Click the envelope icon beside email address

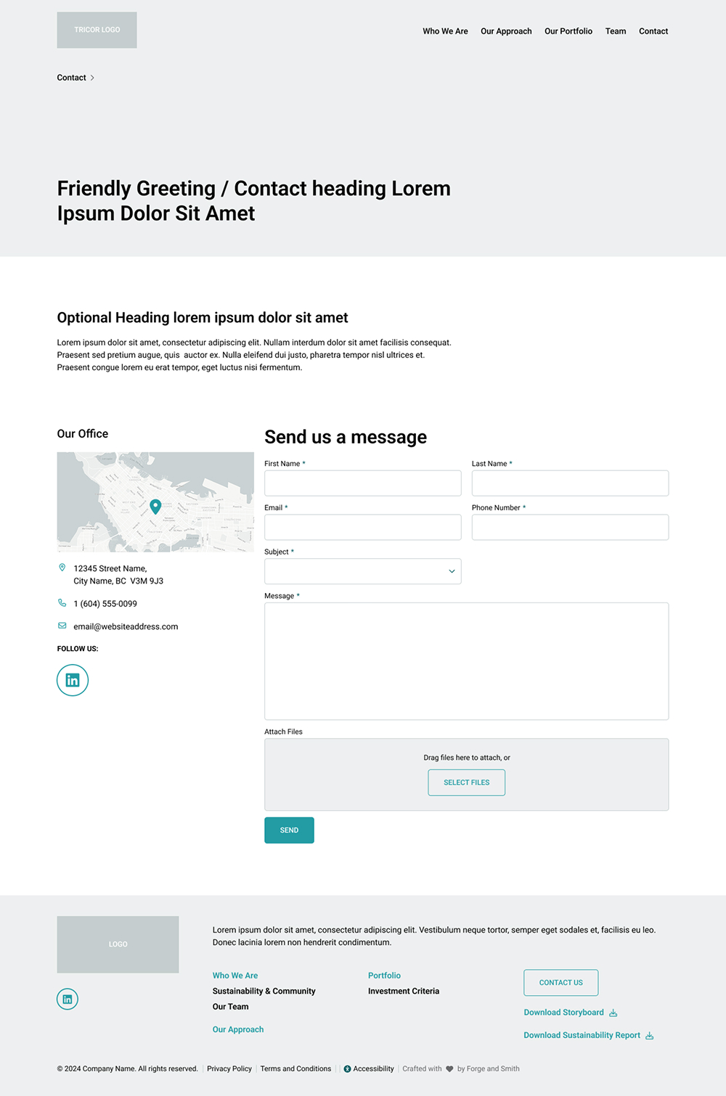(x=62, y=626)
